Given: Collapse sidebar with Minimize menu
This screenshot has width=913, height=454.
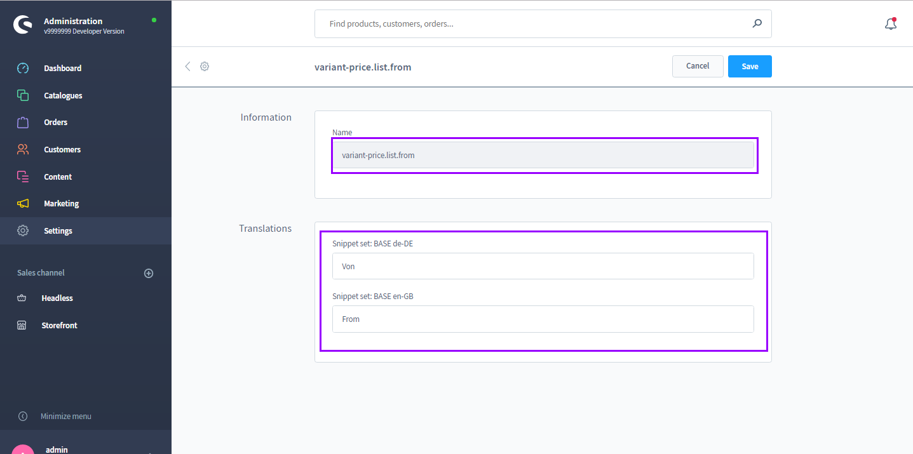Looking at the screenshot, I should pos(66,417).
